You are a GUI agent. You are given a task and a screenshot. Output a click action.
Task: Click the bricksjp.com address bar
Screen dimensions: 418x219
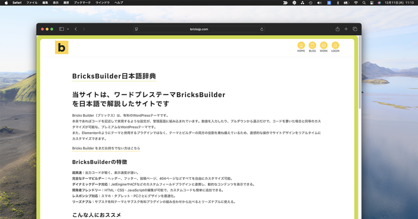coord(199,29)
